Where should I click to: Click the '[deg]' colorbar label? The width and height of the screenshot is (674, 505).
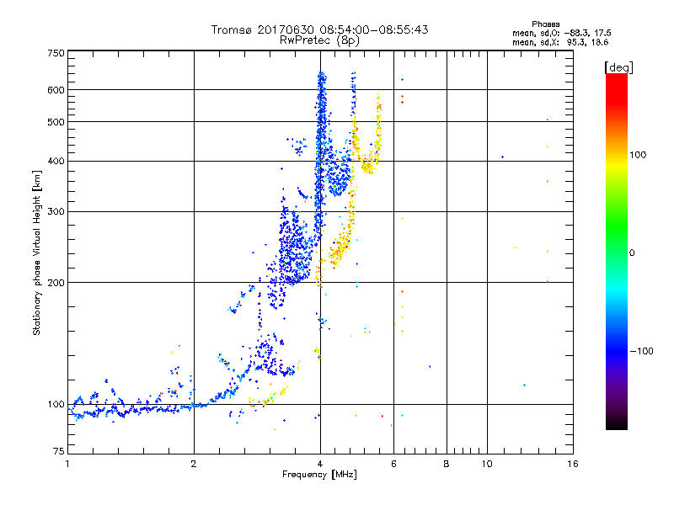pos(618,67)
